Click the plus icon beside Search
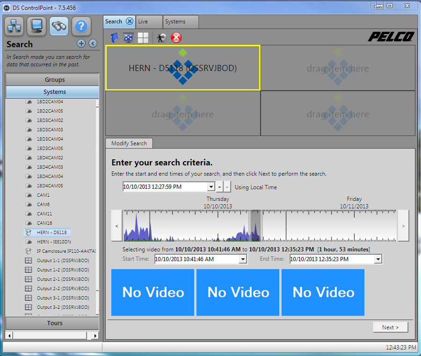Image resolution: width=421 pixels, height=356 pixels. (x=81, y=43)
